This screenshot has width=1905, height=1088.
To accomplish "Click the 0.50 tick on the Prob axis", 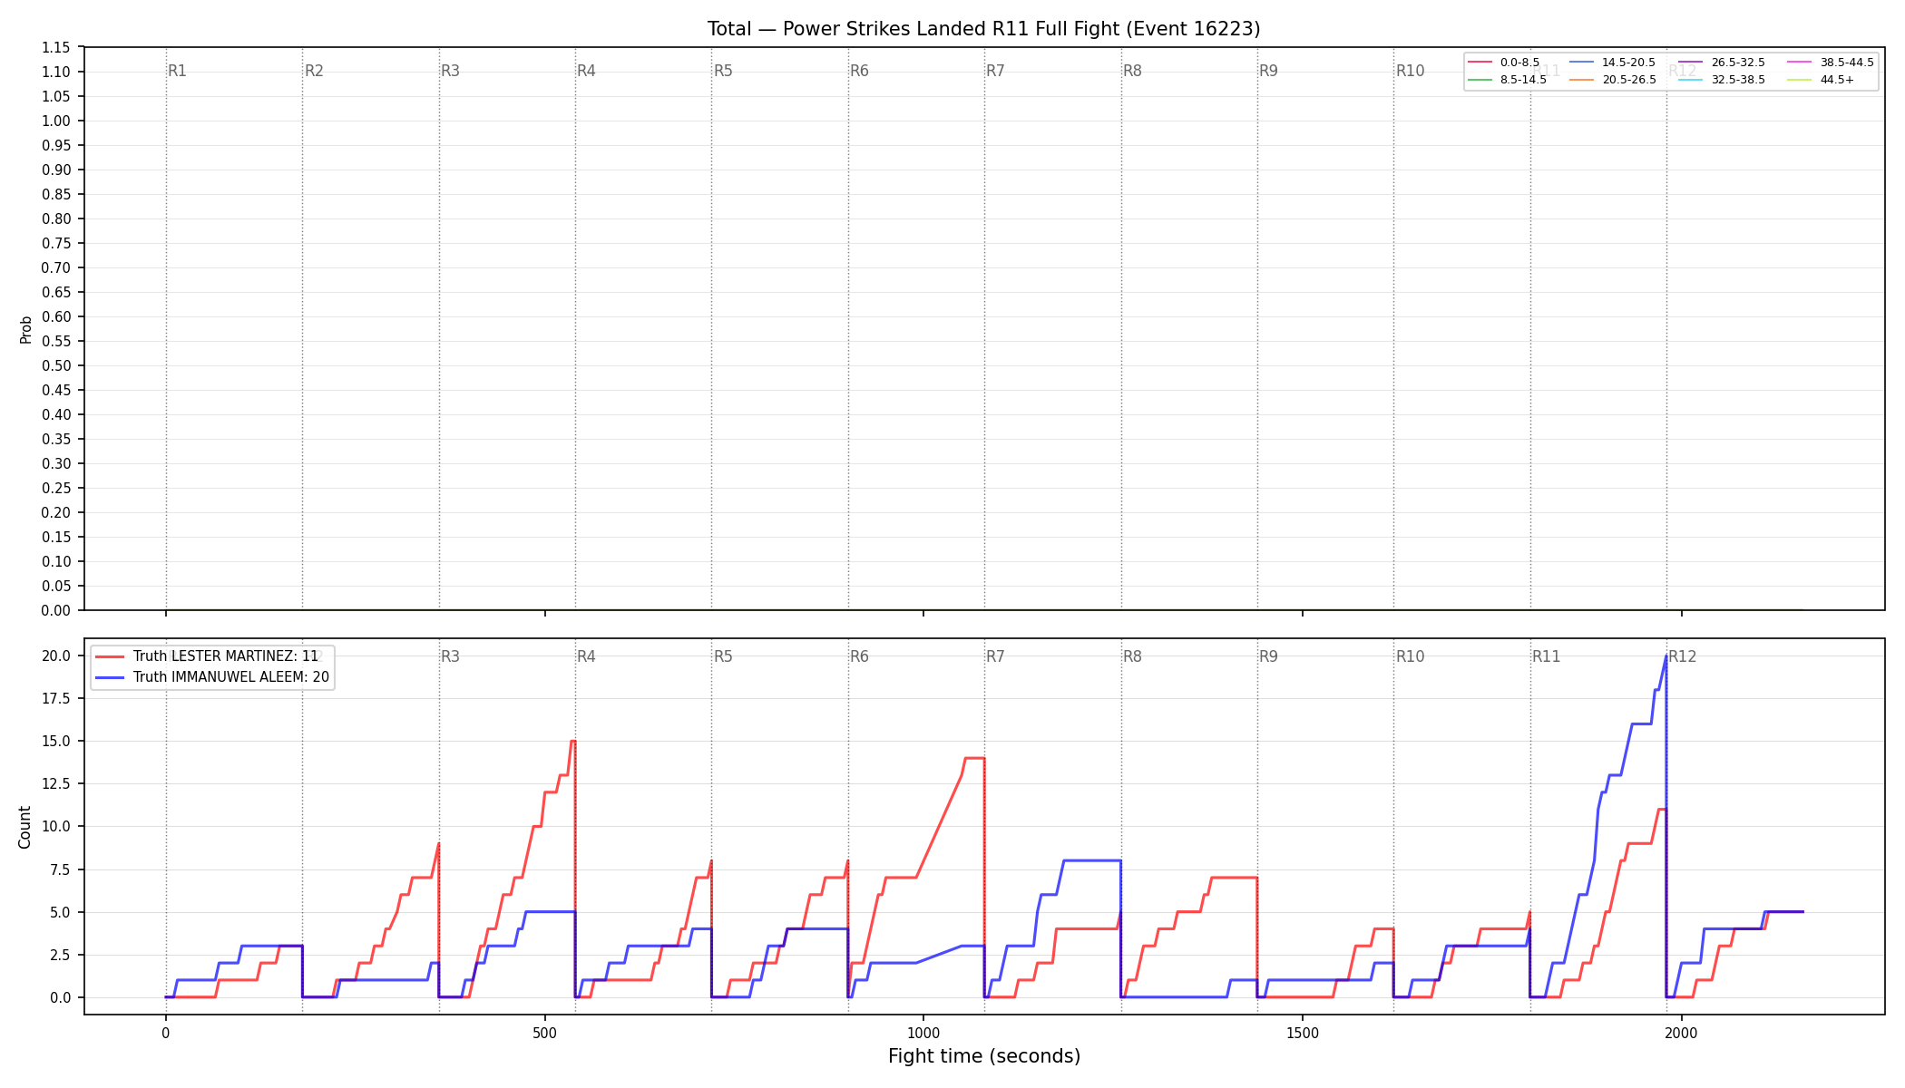I will point(56,365).
